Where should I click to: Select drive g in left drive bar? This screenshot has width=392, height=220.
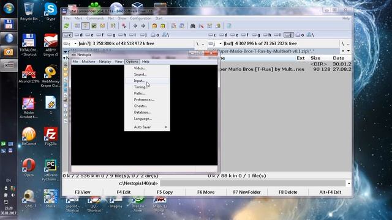coord(111,35)
